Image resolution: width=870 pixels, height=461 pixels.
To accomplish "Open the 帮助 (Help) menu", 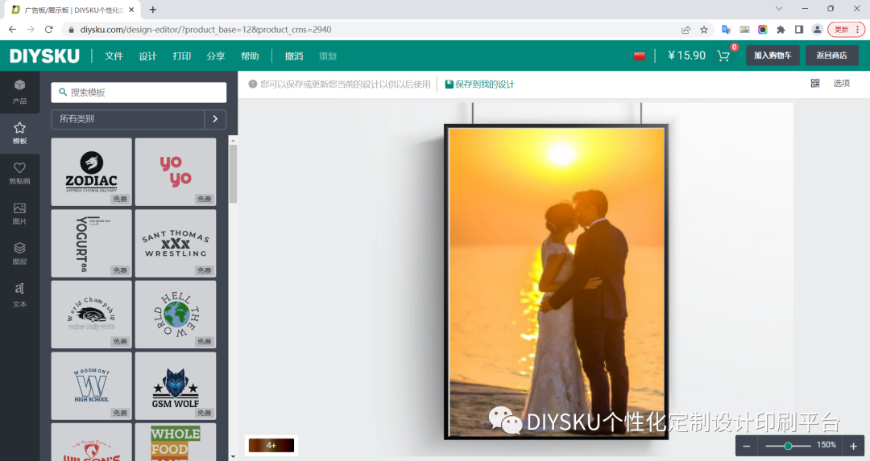I will pyautogui.click(x=250, y=56).
